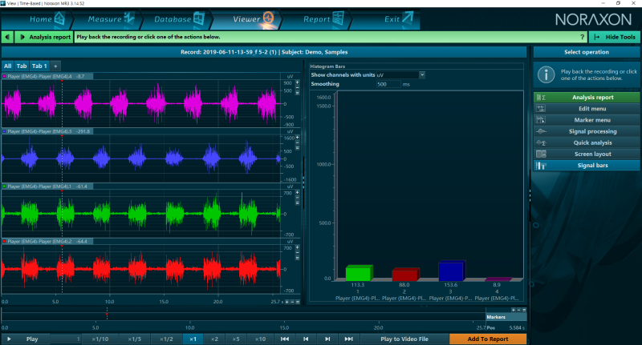Select Signal bars operation
Screen dimensions: 642x345
pos(587,166)
